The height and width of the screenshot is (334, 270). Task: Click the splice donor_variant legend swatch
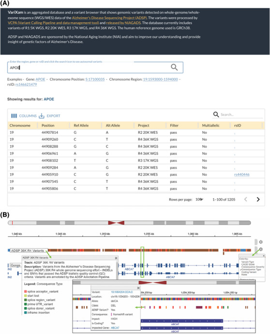pyautogui.click(x=25, y=308)
